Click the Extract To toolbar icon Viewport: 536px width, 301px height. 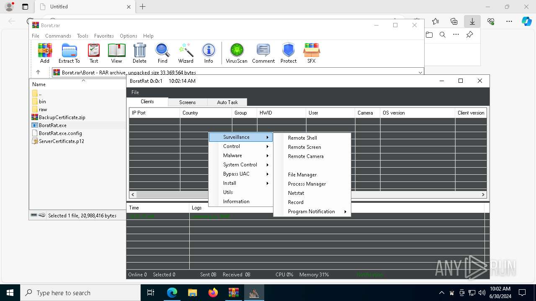[69, 53]
